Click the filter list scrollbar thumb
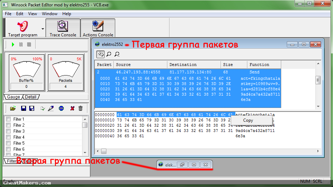Image resolution: width=333 pixels, height=187 pixels. (85, 125)
